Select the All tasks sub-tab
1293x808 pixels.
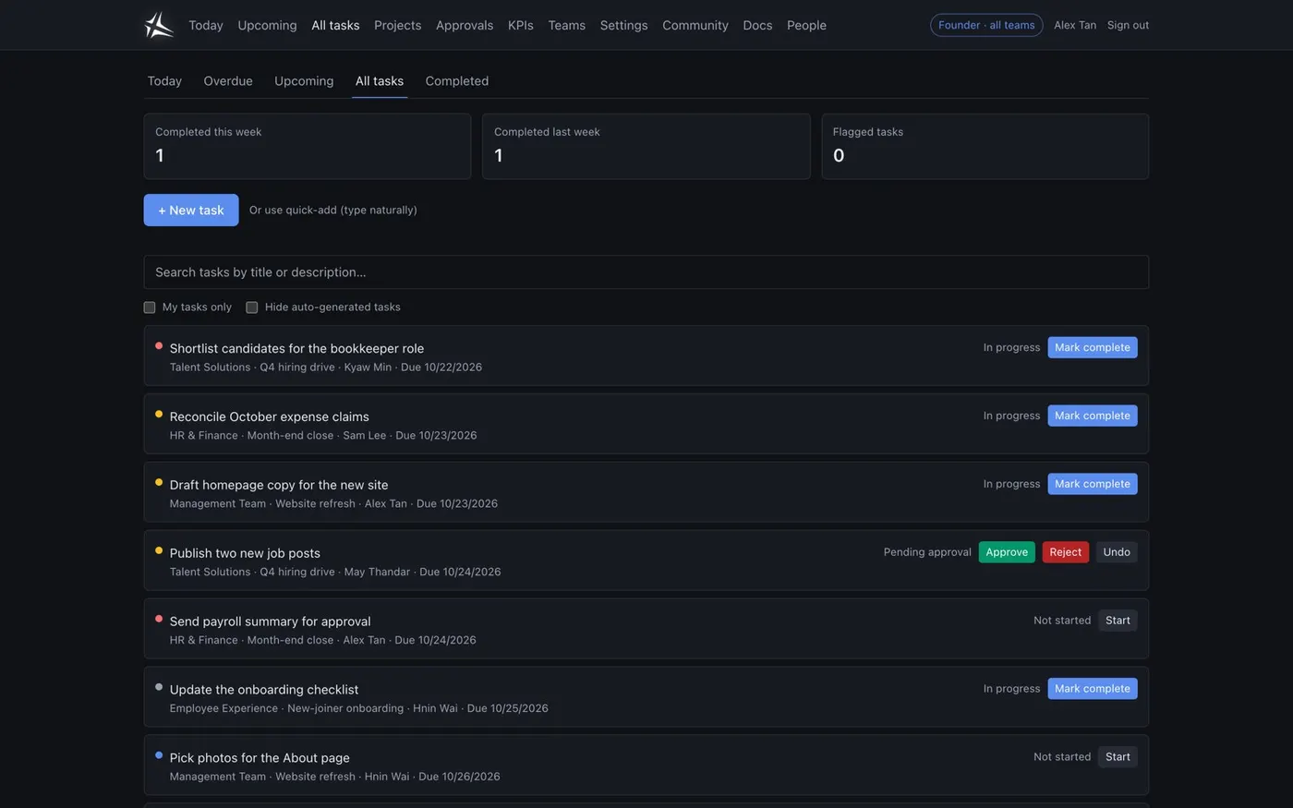coord(380,81)
